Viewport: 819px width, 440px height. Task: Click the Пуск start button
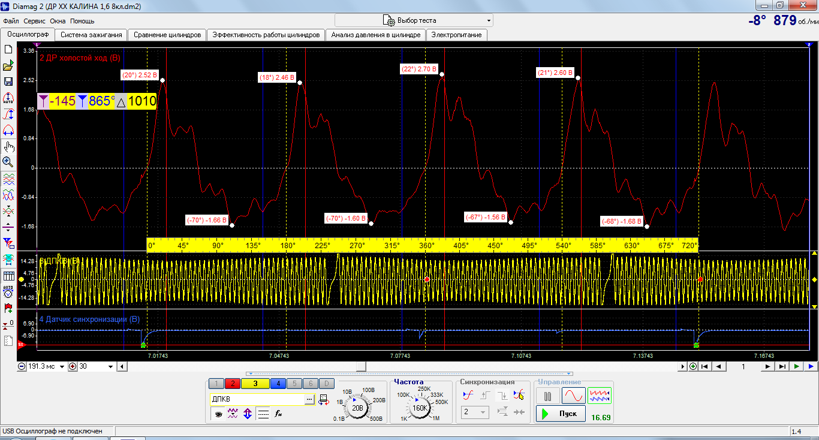(x=561, y=414)
